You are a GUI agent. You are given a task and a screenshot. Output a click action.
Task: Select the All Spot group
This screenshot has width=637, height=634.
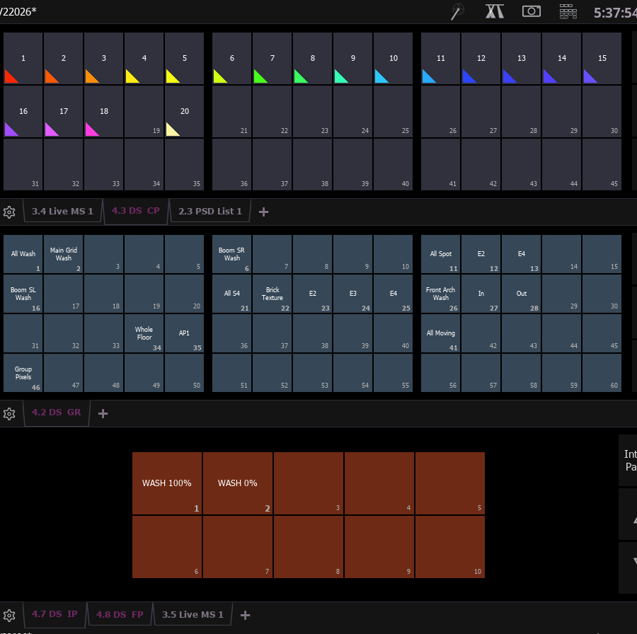point(441,254)
